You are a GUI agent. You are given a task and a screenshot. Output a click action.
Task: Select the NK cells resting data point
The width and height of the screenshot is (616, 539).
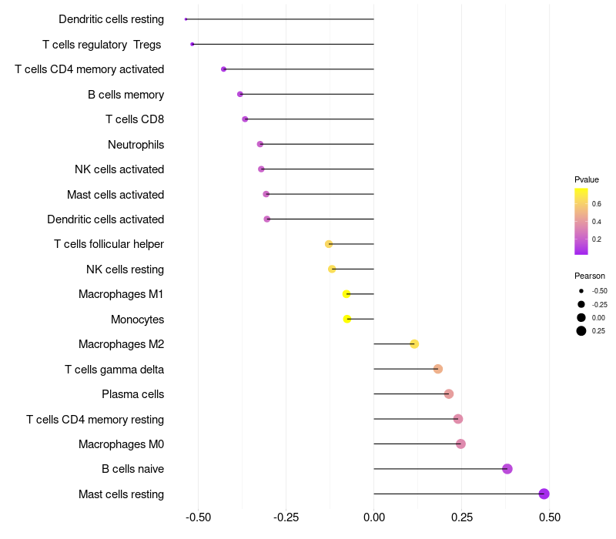click(332, 269)
